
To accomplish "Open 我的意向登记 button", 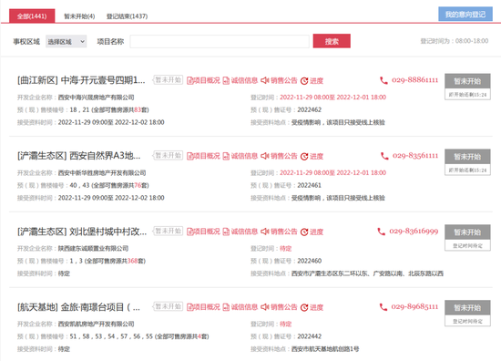I will (465, 14).
